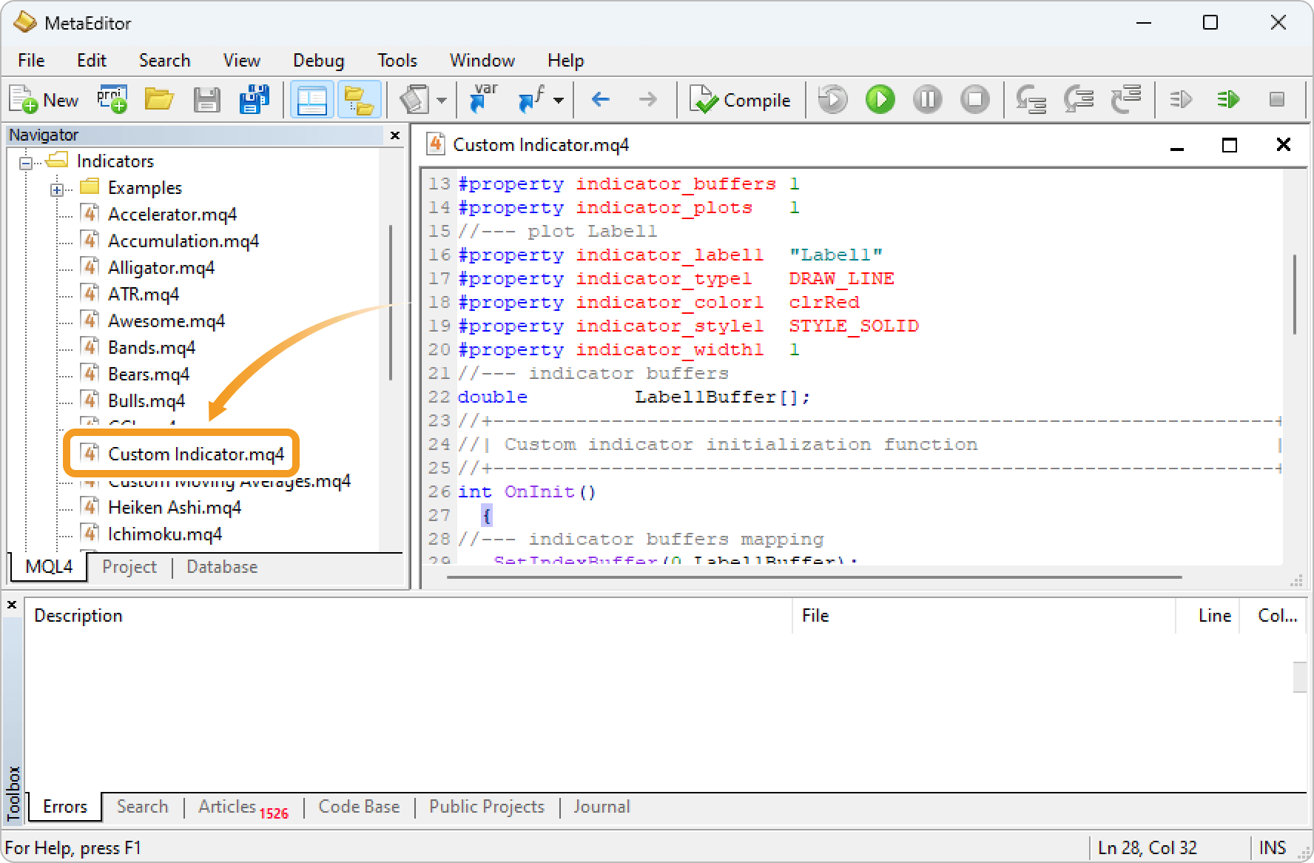
Task: Open the Help menu
Action: [566, 61]
